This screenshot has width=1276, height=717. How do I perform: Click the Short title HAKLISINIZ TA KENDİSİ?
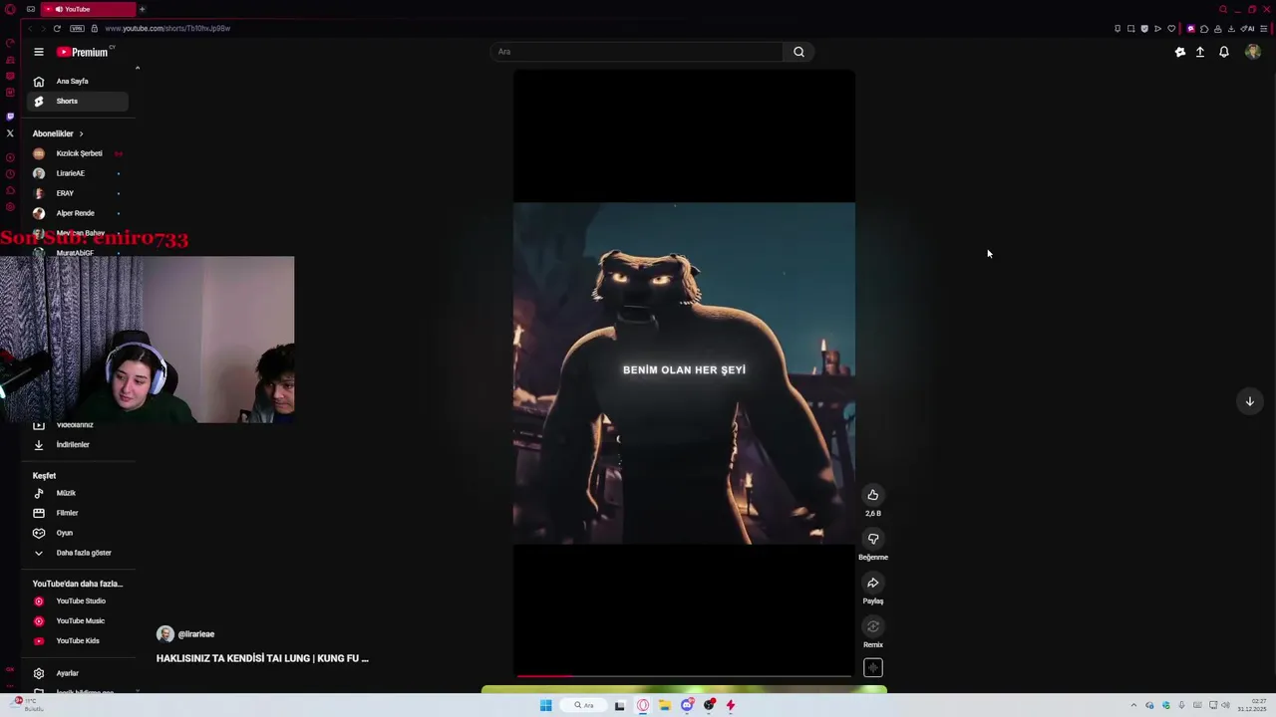coord(262,658)
